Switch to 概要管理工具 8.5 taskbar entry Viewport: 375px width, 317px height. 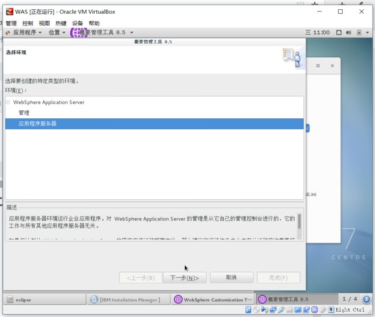(297, 299)
